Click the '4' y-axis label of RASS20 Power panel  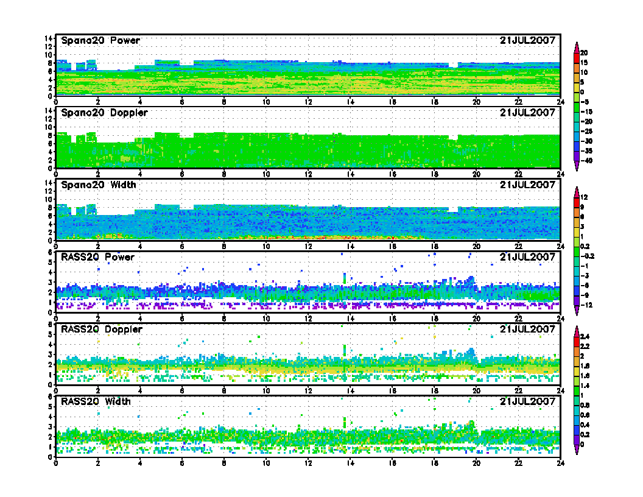pos(51,272)
